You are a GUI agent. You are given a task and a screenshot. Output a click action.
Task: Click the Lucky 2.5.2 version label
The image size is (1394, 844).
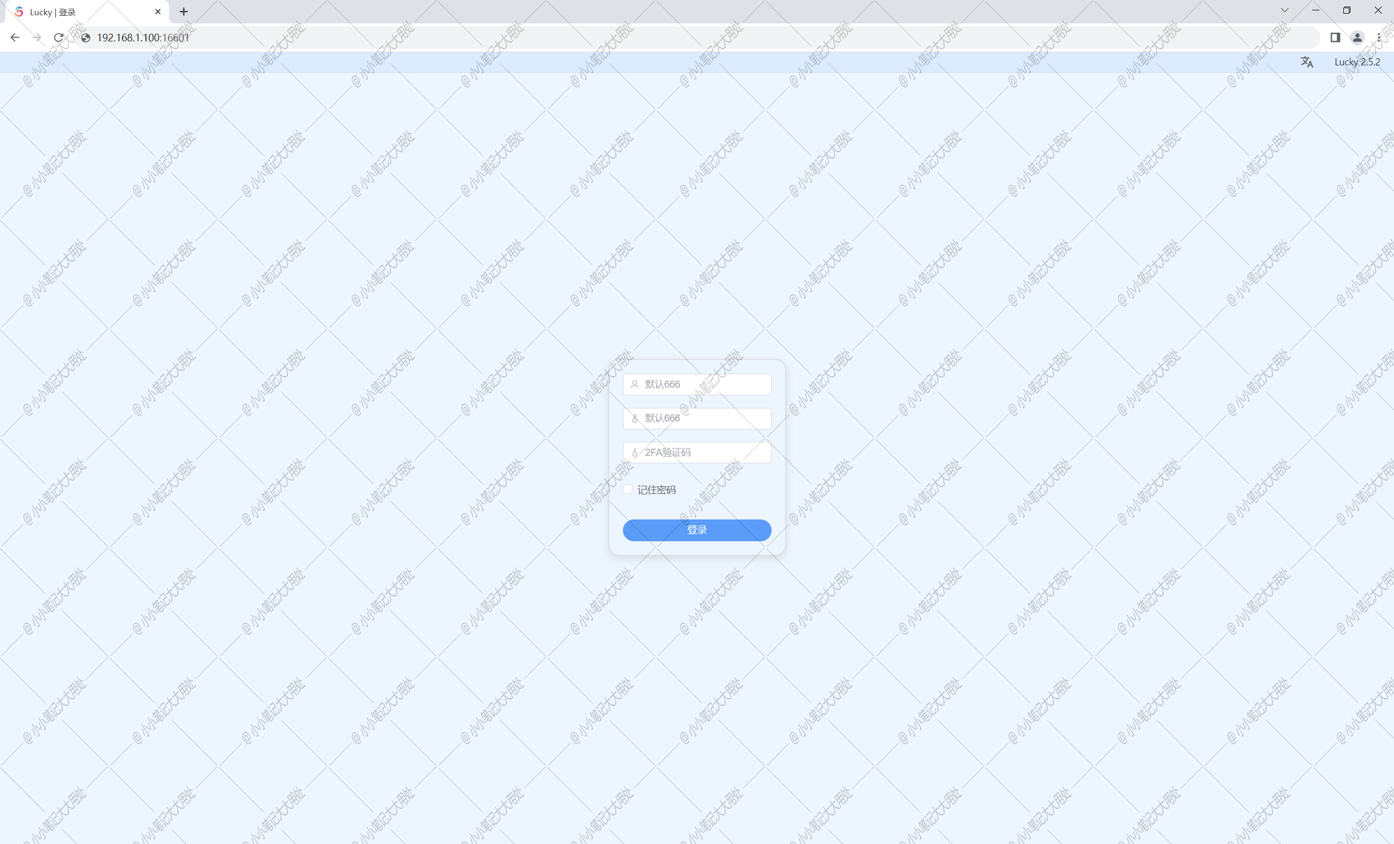(1356, 62)
